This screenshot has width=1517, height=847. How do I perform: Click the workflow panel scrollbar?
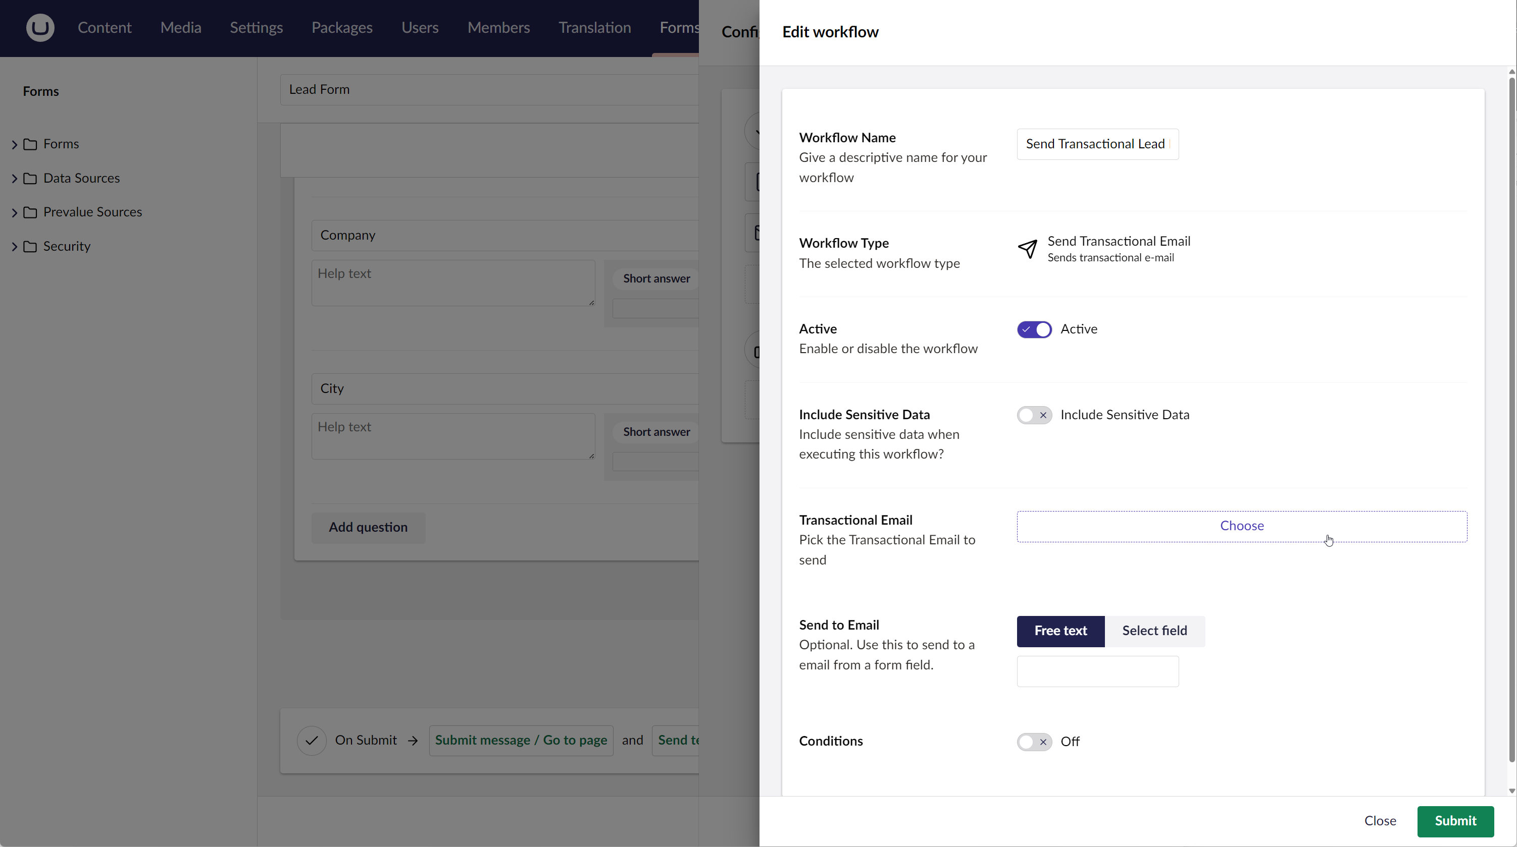tap(1512, 420)
